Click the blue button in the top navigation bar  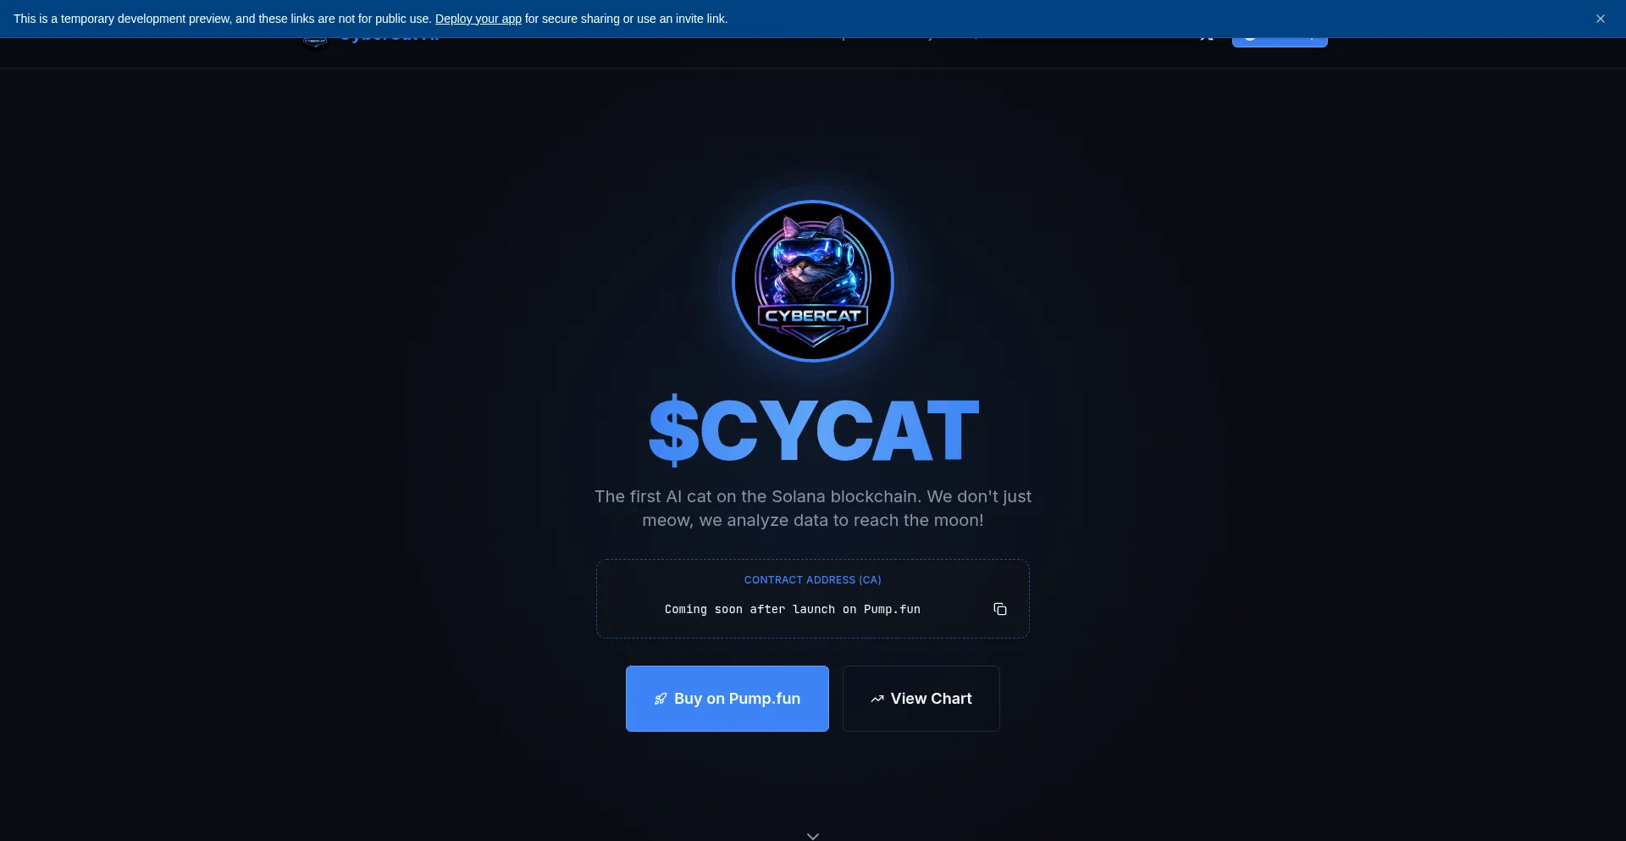(x=1280, y=41)
